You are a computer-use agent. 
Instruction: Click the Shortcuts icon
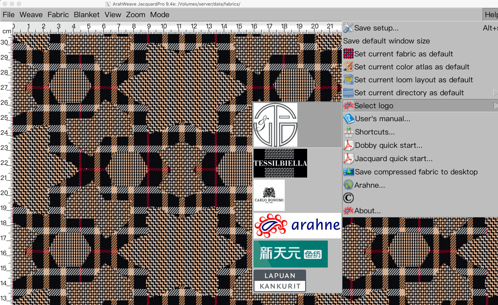click(x=349, y=132)
